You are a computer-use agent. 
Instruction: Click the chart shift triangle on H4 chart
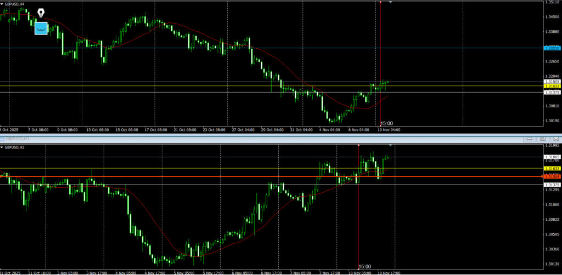click(x=390, y=3)
